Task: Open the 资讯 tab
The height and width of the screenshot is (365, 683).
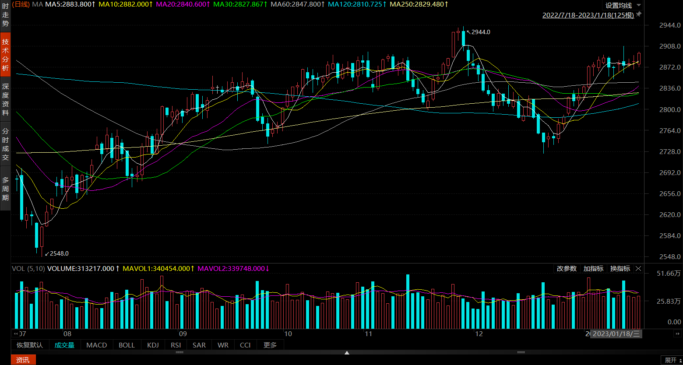Action: (x=23, y=360)
